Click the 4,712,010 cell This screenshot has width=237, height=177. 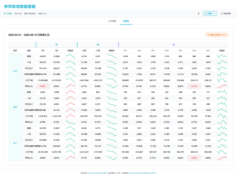tap(56, 80)
